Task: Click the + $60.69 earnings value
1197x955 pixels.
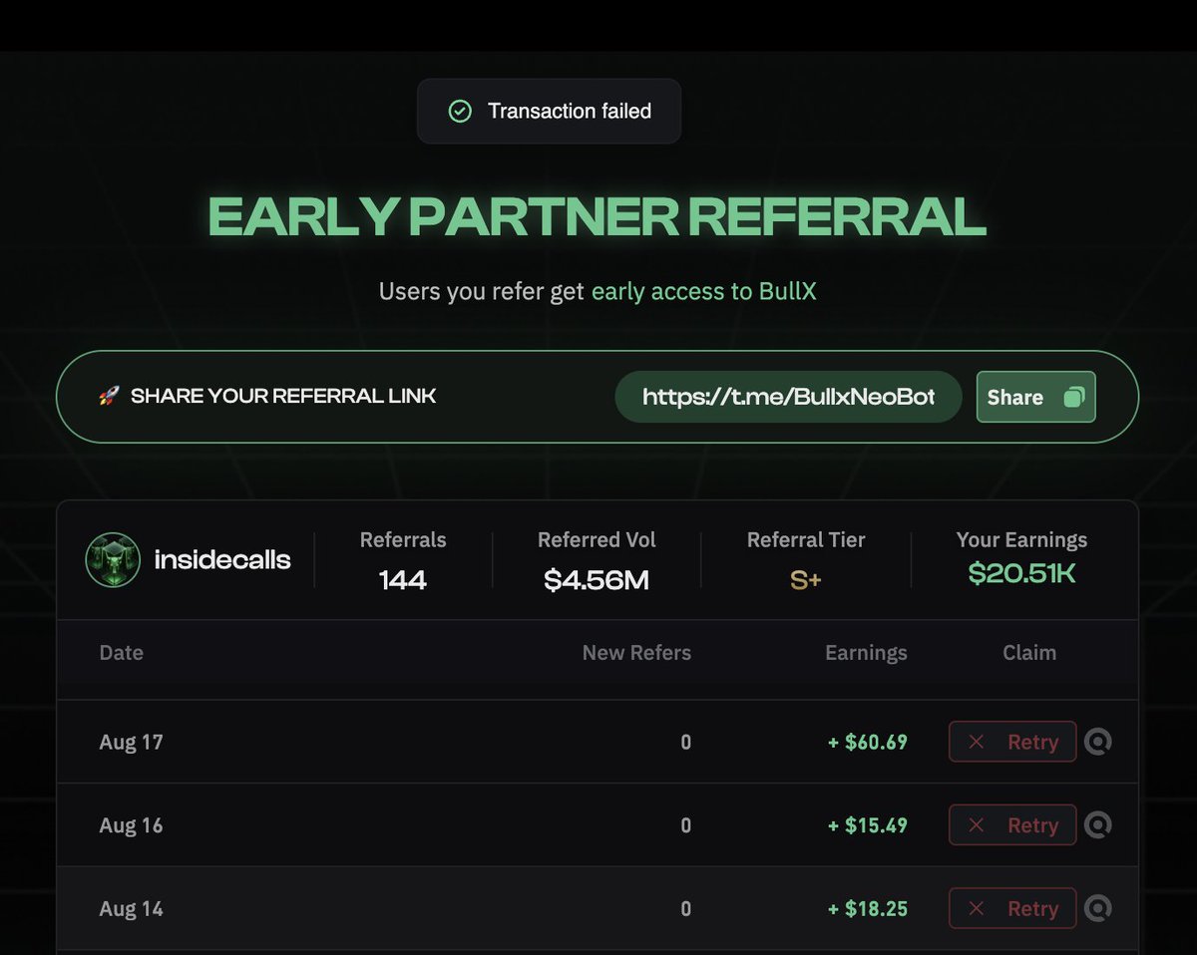Action: (x=868, y=742)
